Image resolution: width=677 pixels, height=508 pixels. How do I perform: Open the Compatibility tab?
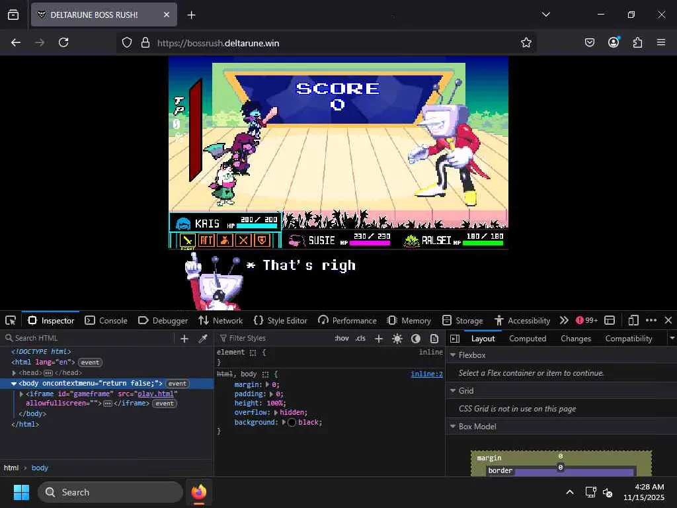click(629, 339)
